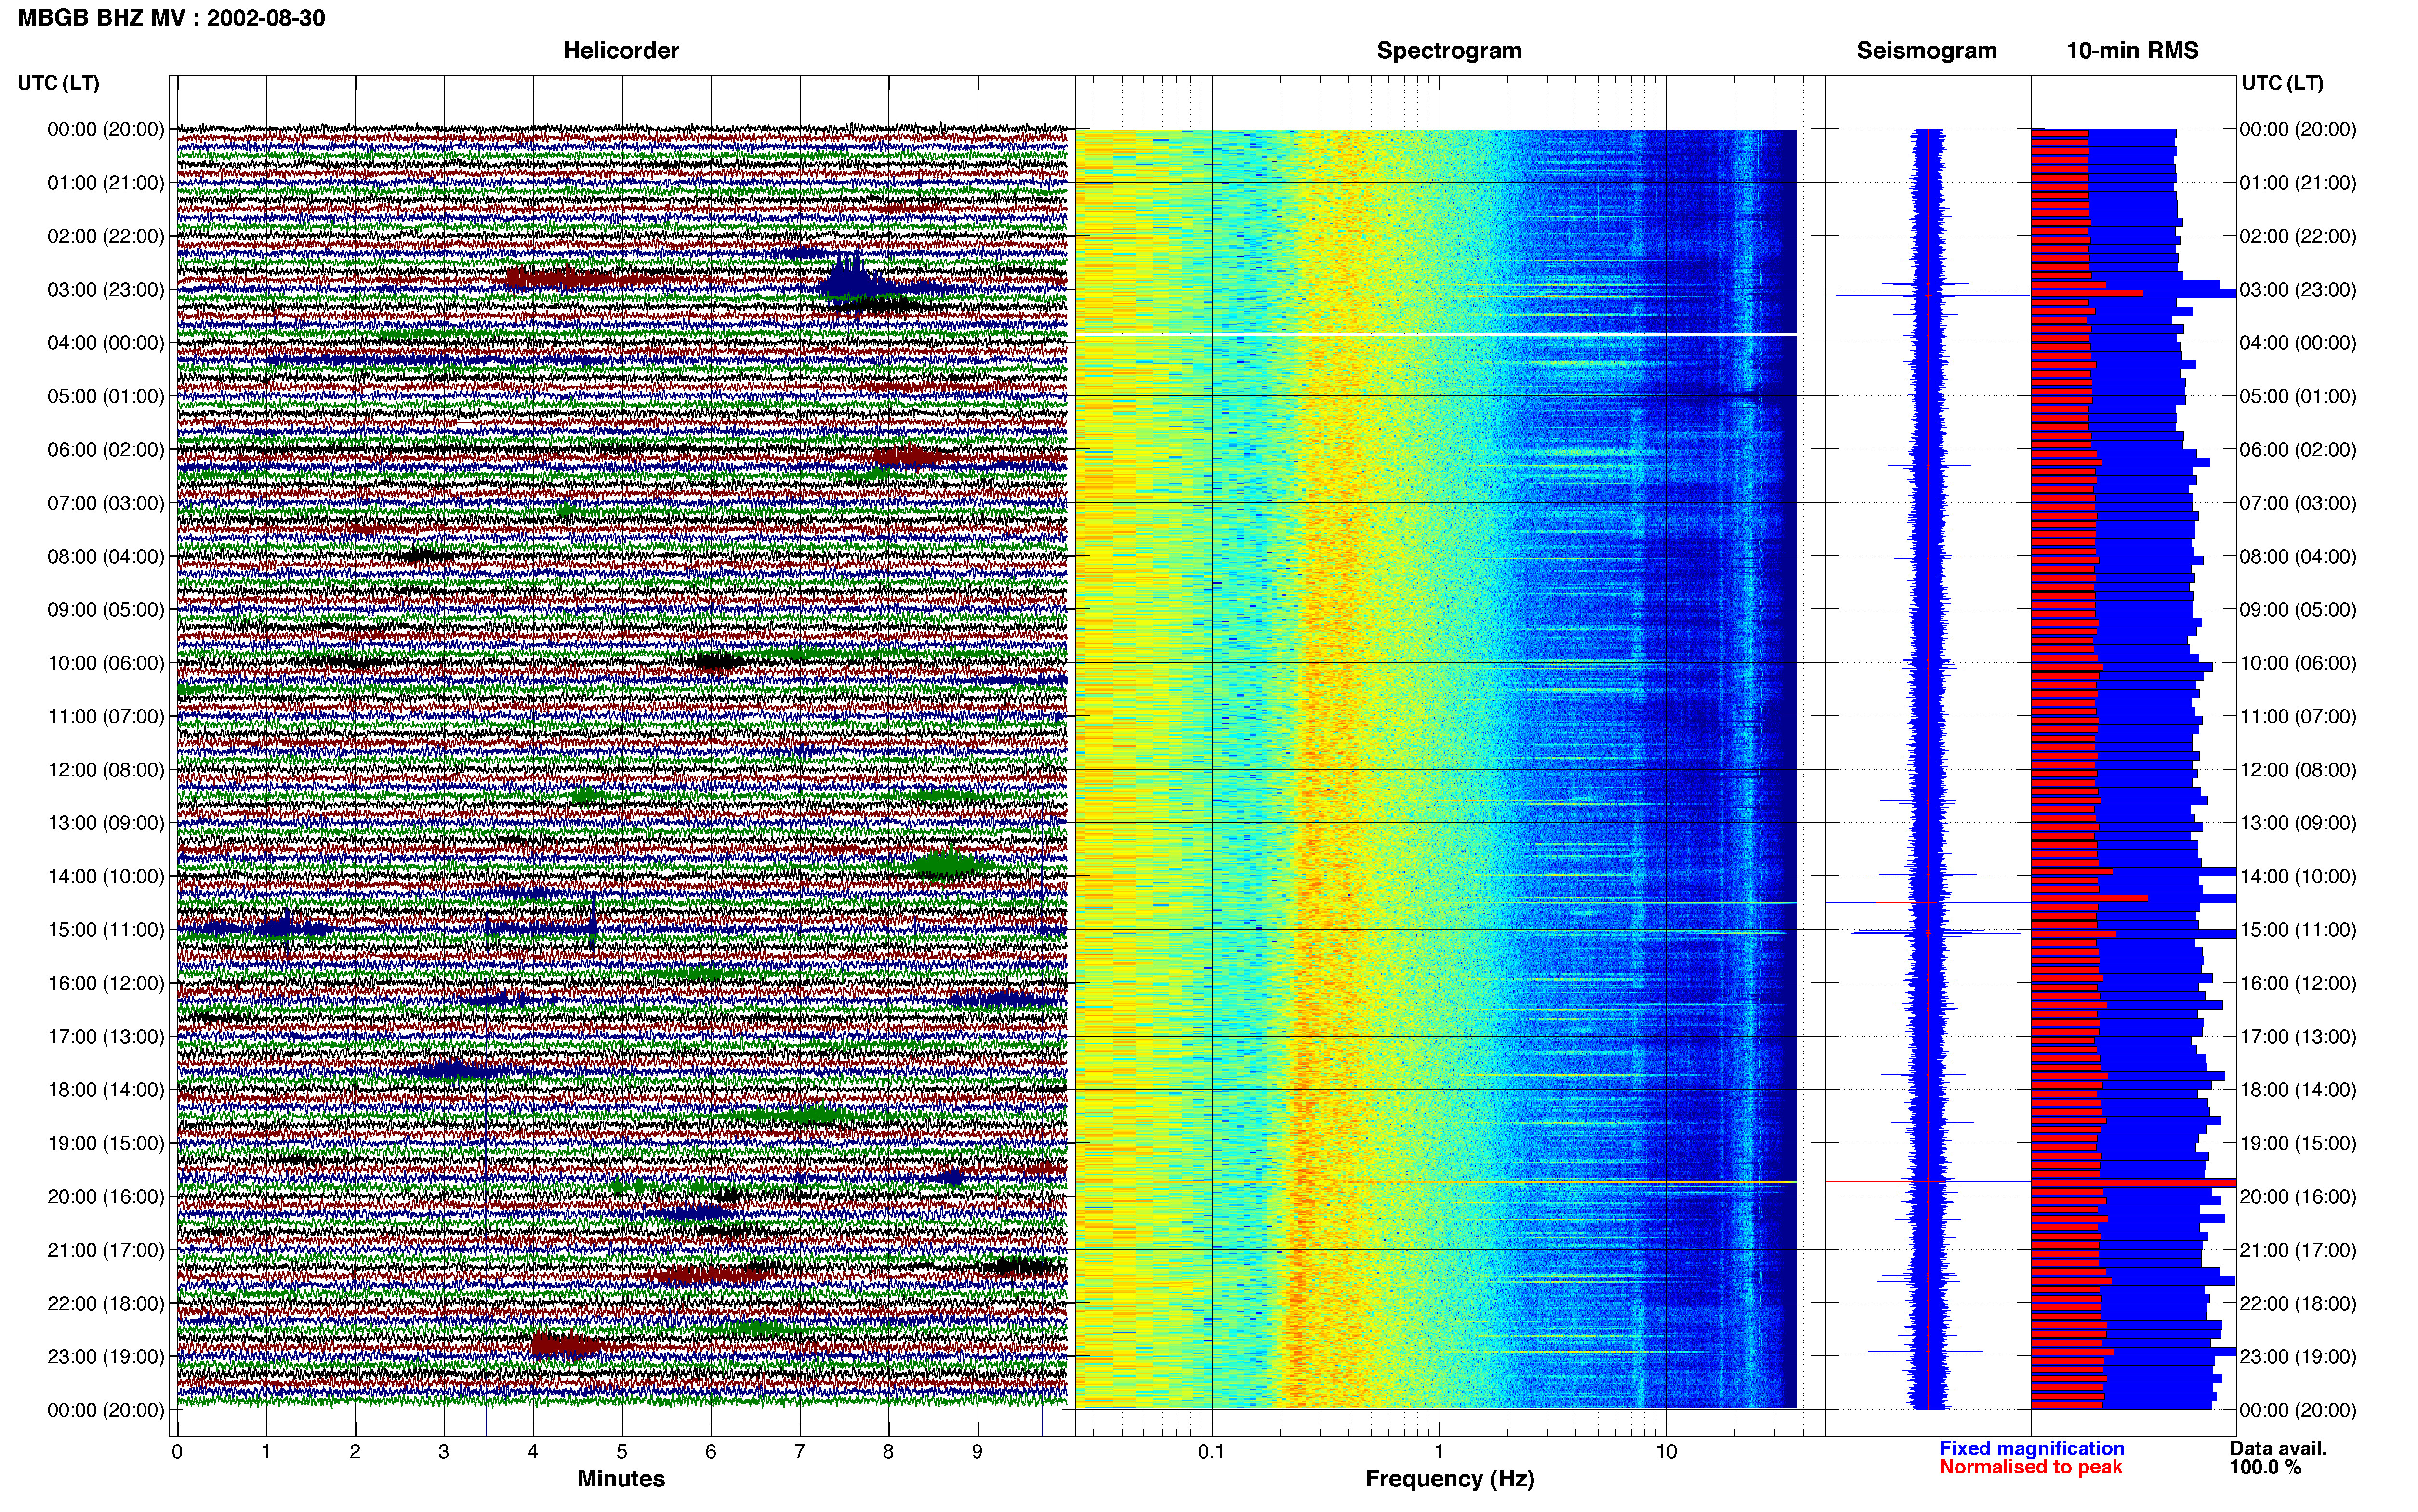Click right-axis time label '20:00 (16:00)'

2298,1197
